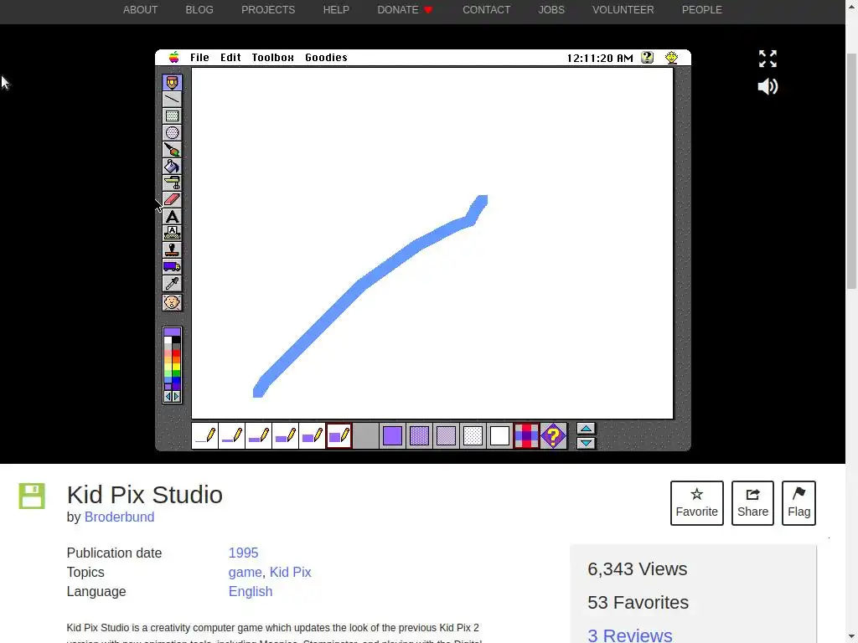858x643 pixels.
Task: Select the Rubber Stamp tool
Action: pyautogui.click(x=172, y=249)
